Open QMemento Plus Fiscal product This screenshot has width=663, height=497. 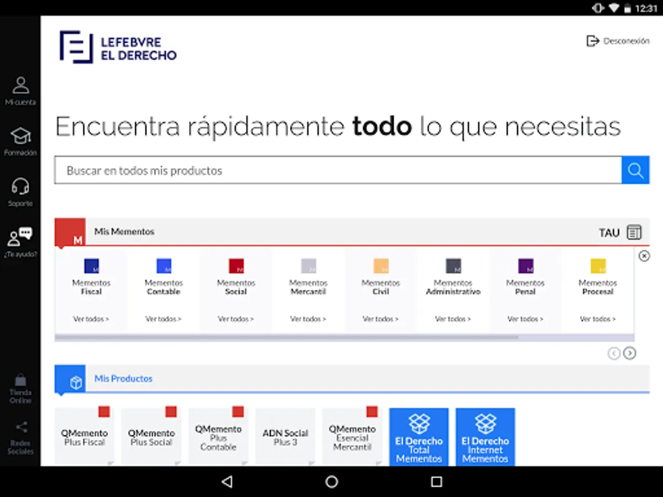tap(85, 437)
